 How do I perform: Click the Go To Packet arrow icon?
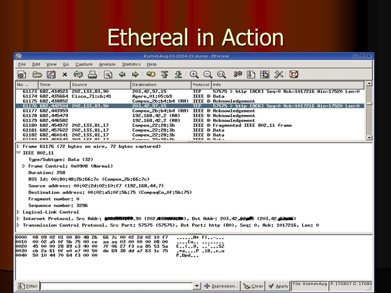click(x=151, y=74)
